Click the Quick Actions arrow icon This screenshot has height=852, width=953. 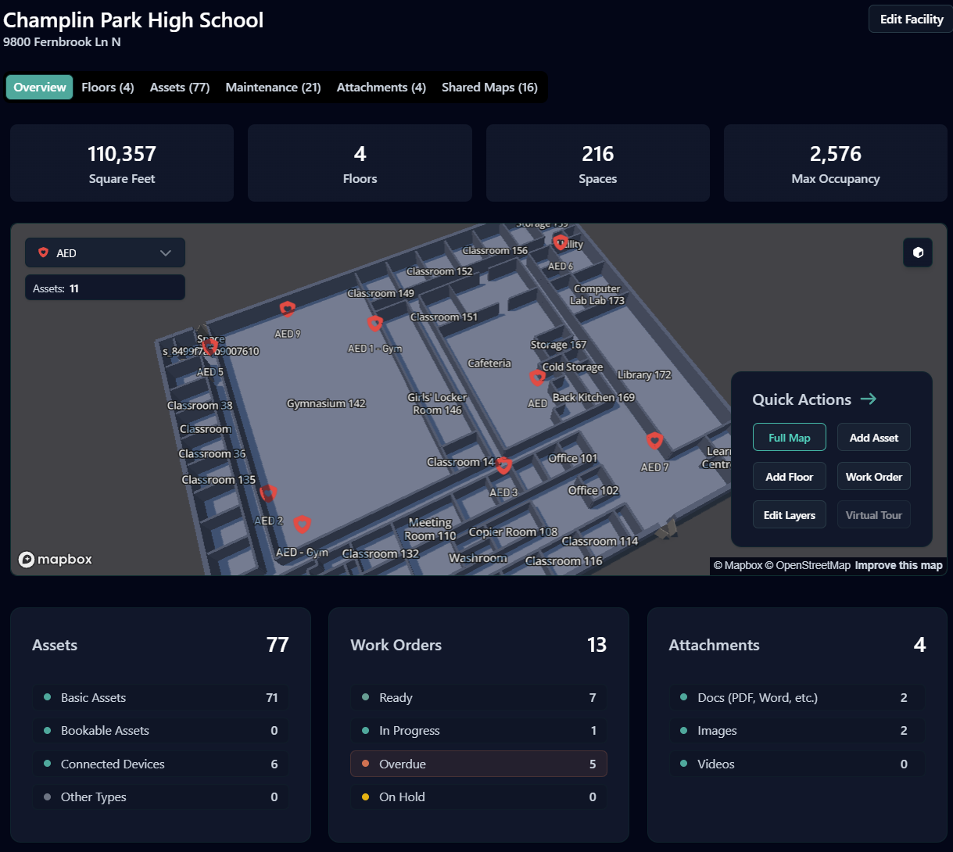869,399
